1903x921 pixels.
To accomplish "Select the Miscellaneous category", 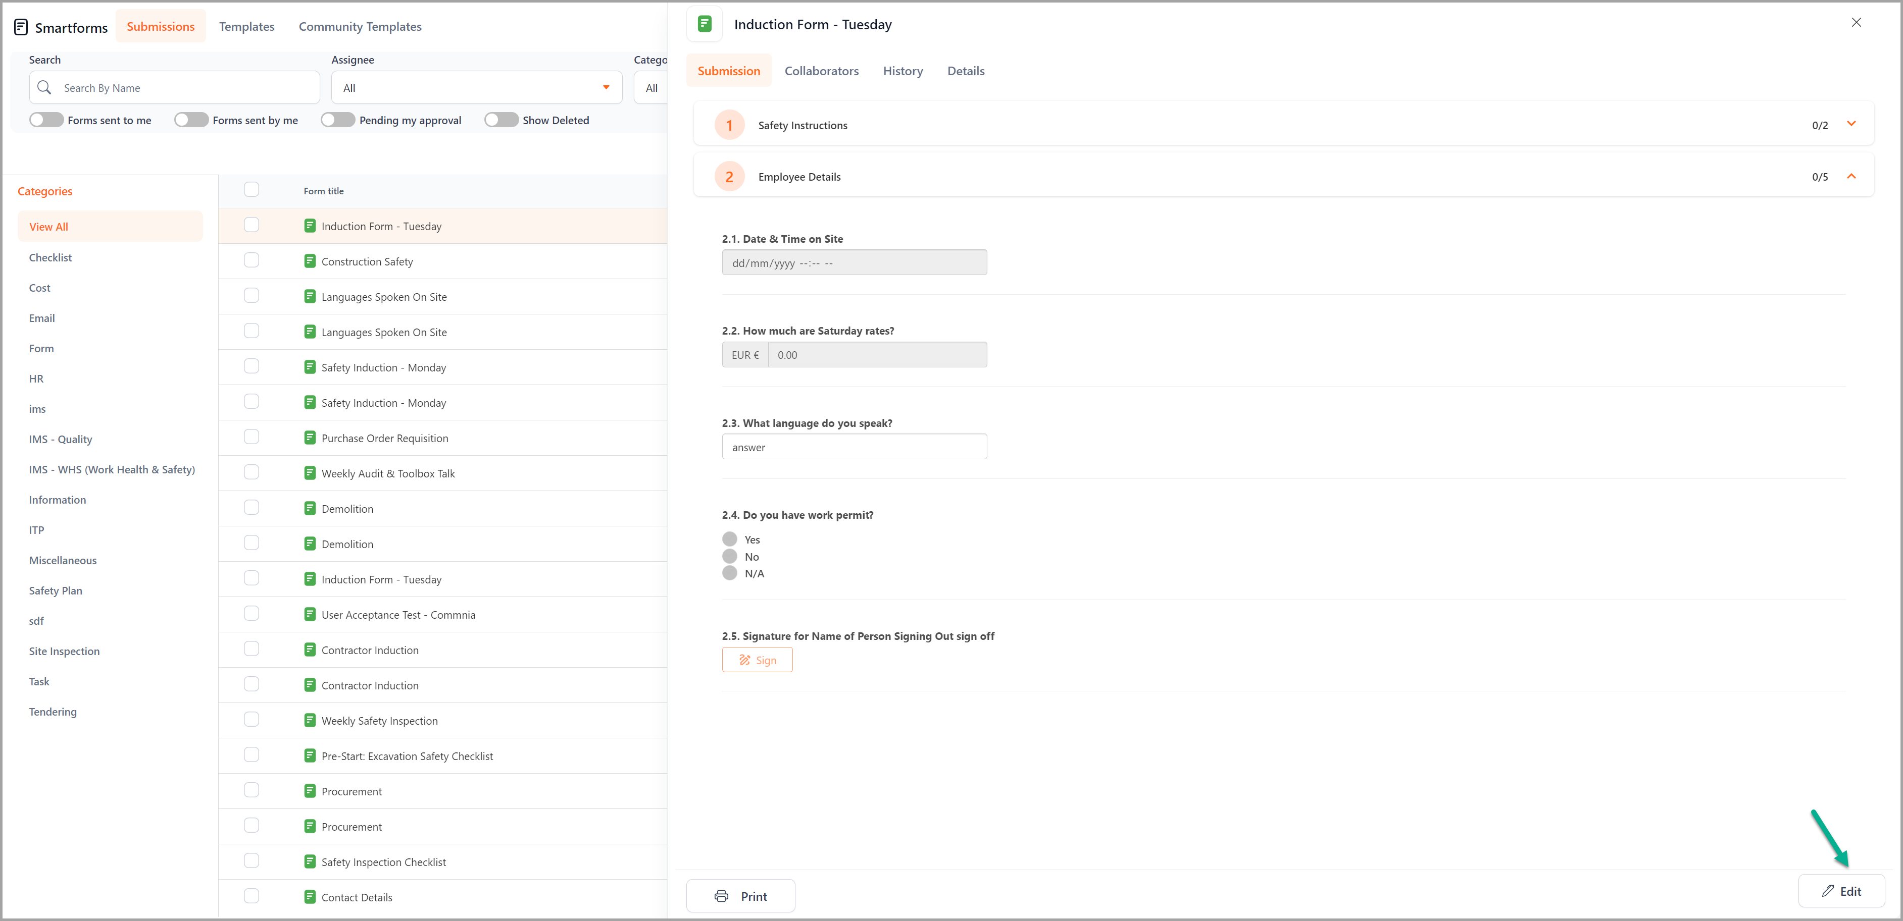I will click(x=63, y=560).
